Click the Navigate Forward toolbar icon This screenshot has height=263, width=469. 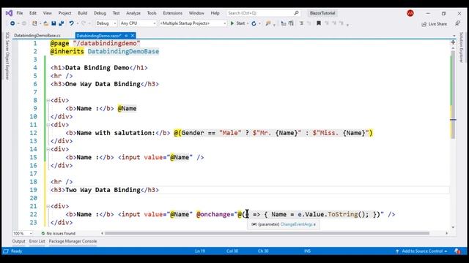coord(24,23)
